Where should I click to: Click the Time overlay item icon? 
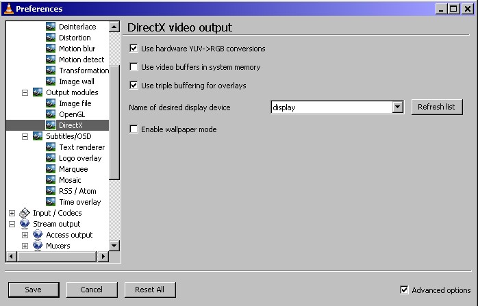tap(51, 202)
